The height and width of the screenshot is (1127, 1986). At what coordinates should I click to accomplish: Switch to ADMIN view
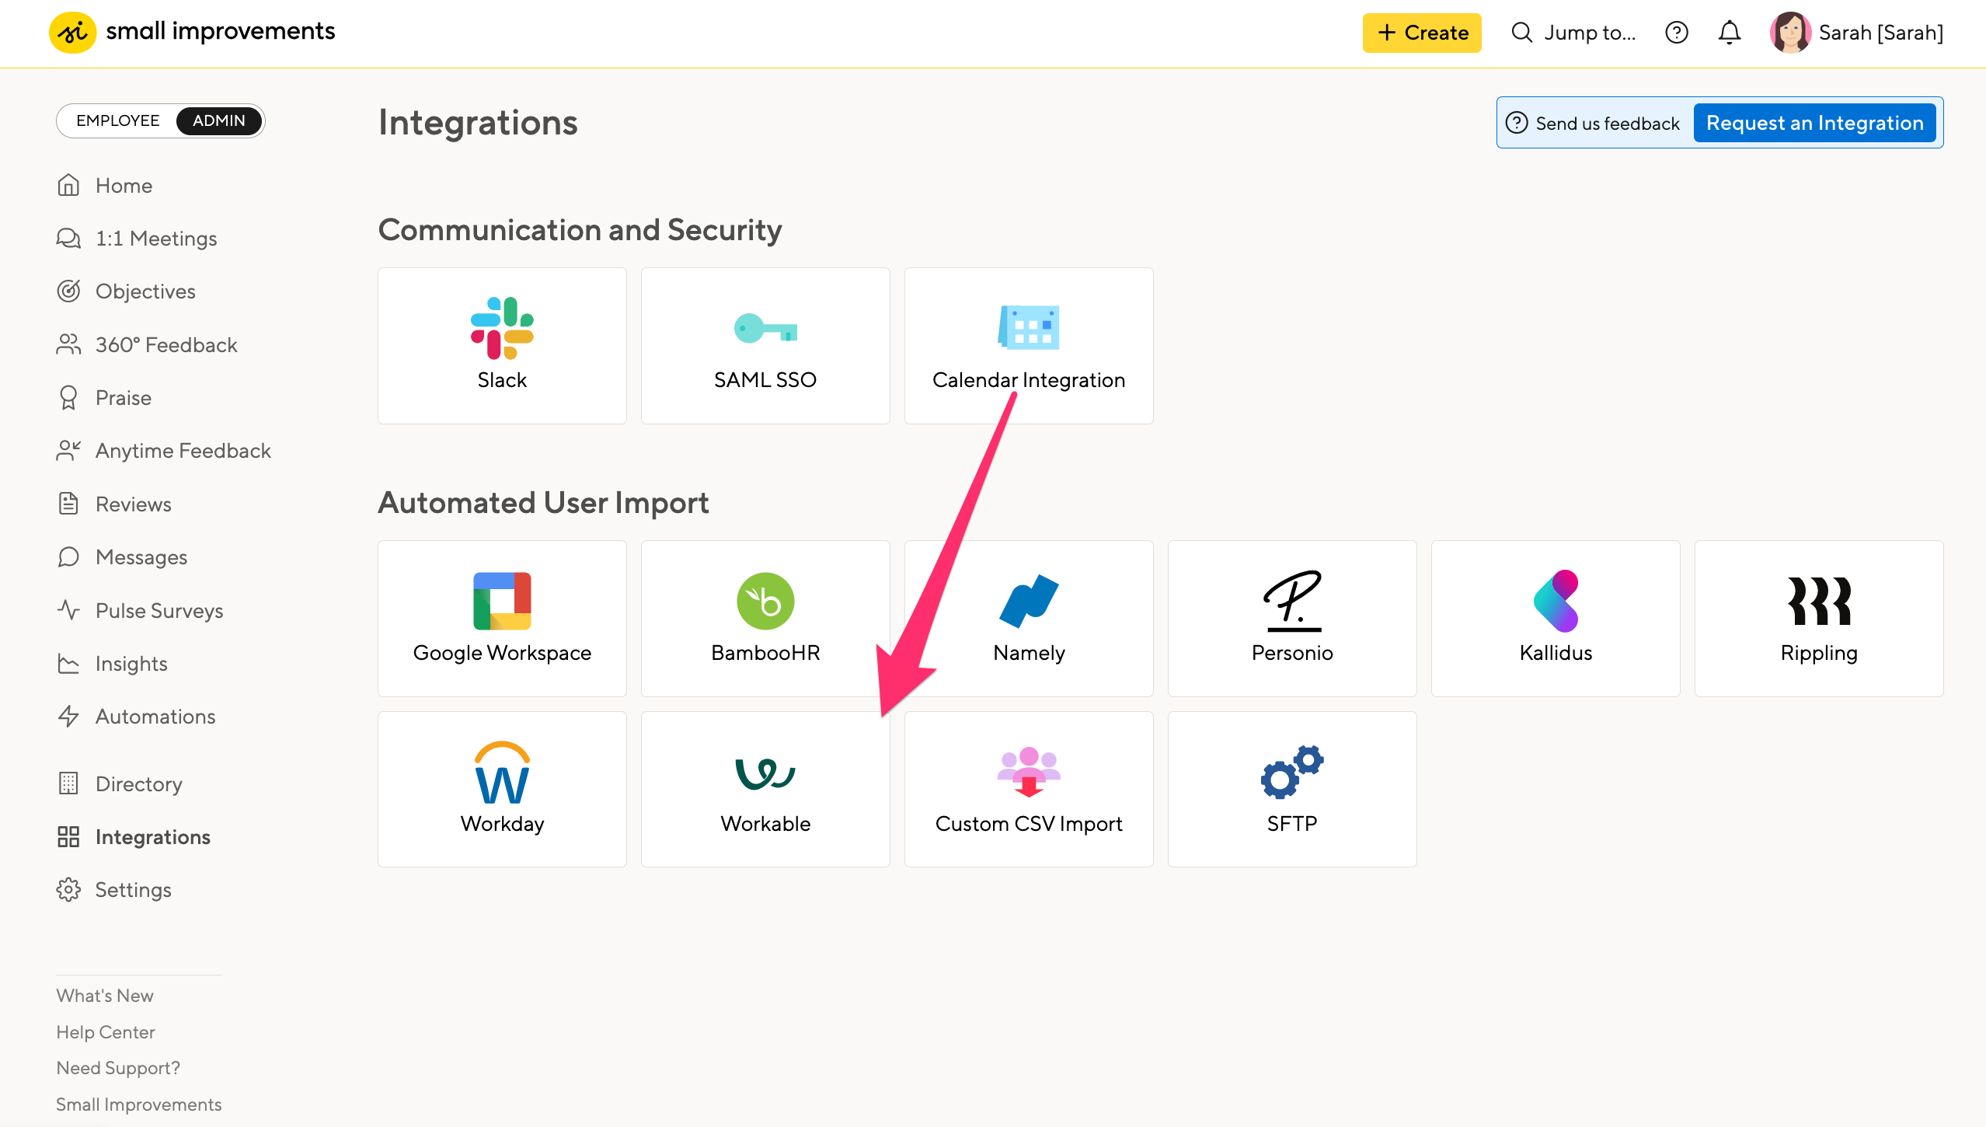219,120
